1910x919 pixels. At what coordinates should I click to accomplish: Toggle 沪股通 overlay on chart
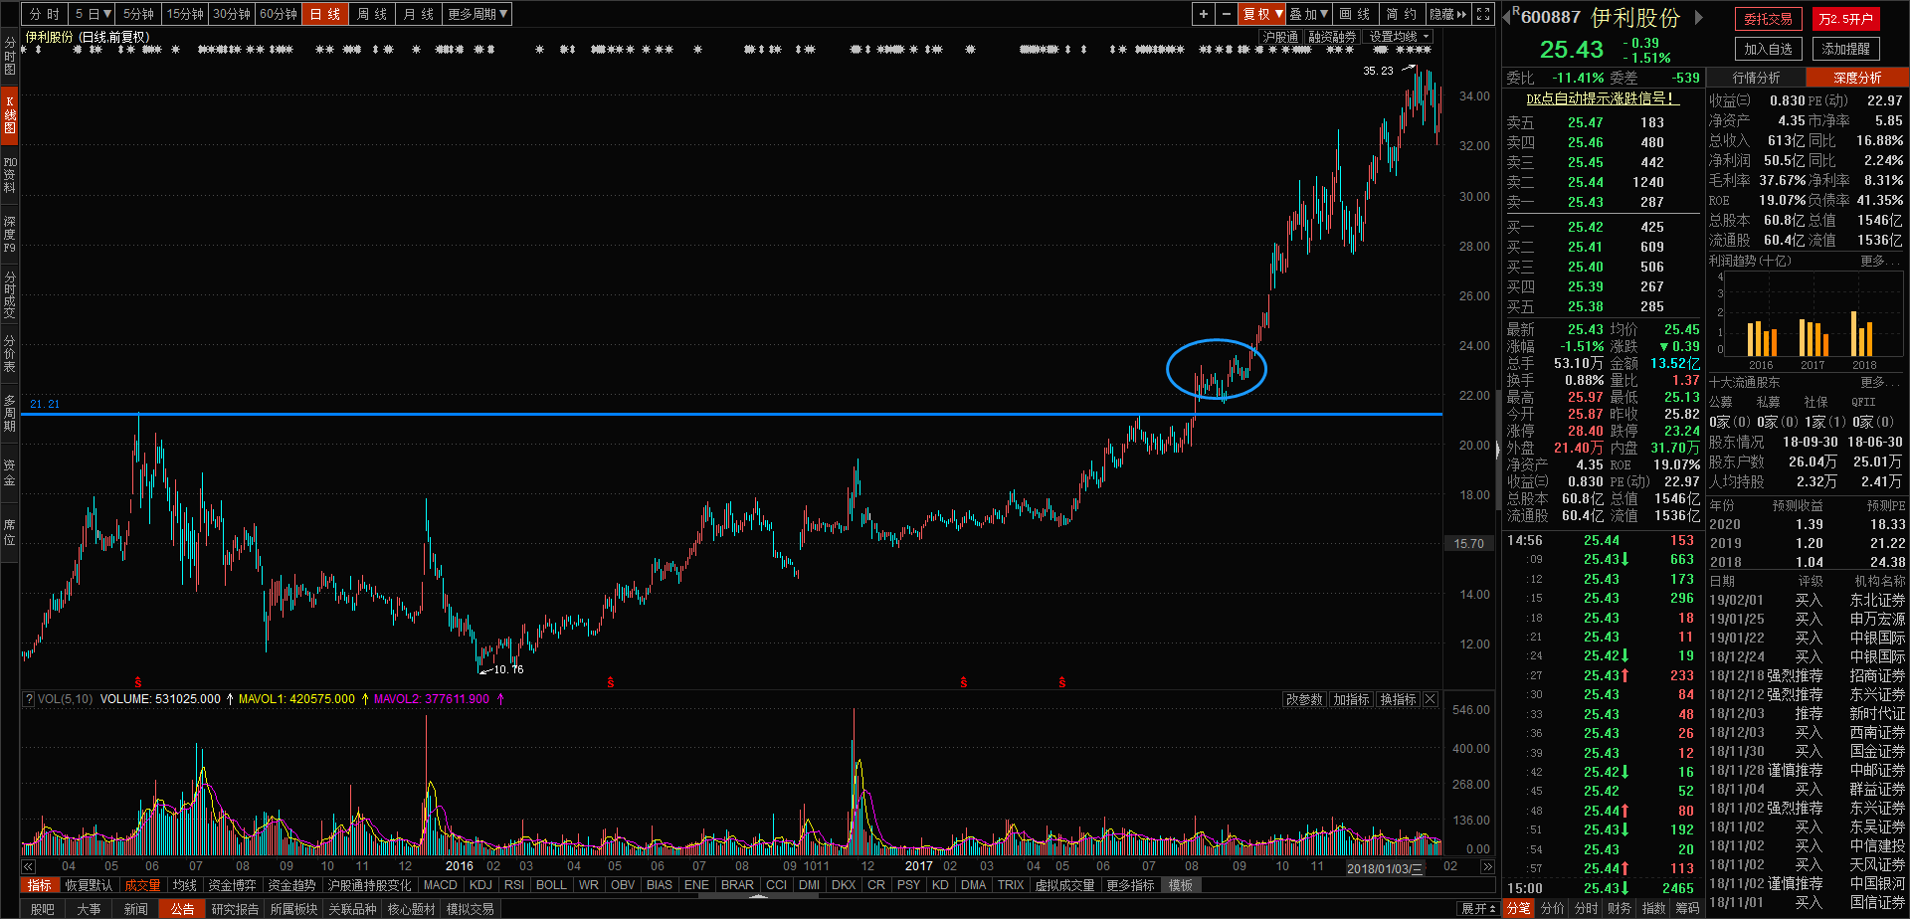pos(1280,37)
